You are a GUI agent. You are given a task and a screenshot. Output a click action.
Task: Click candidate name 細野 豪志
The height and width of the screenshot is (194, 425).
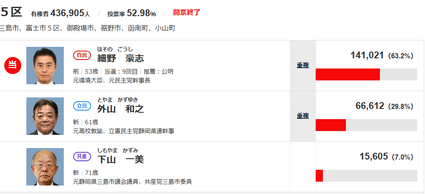pyautogui.click(x=120, y=58)
